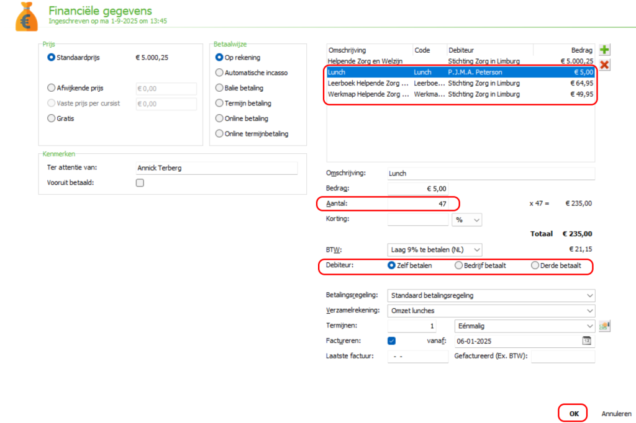636x423 pixels.
Task: Click the Bedrag column header
Action: tap(564, 50)
